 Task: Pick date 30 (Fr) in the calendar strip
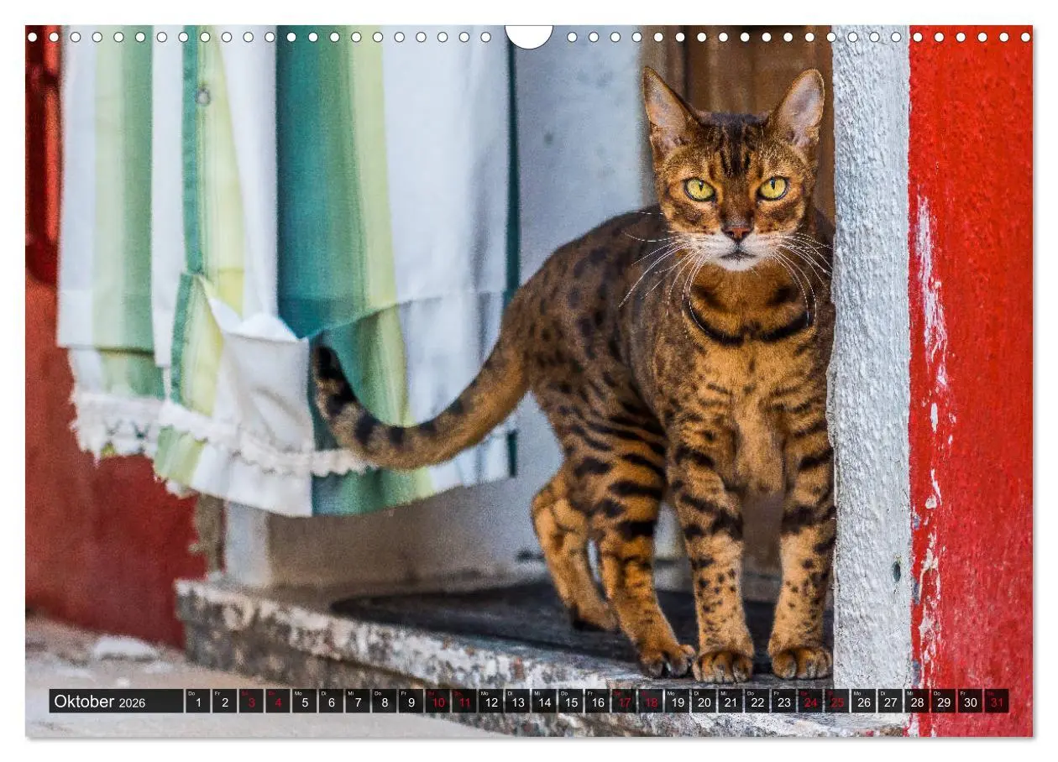(971, 702)
